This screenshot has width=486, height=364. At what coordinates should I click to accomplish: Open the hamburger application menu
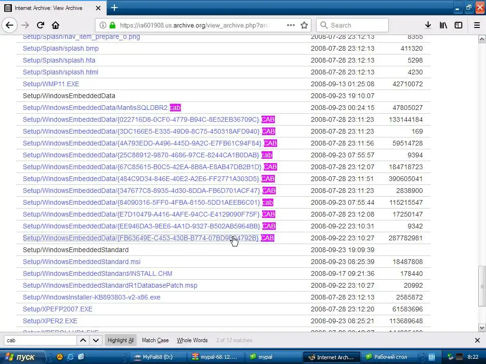(x=477, y=25)
